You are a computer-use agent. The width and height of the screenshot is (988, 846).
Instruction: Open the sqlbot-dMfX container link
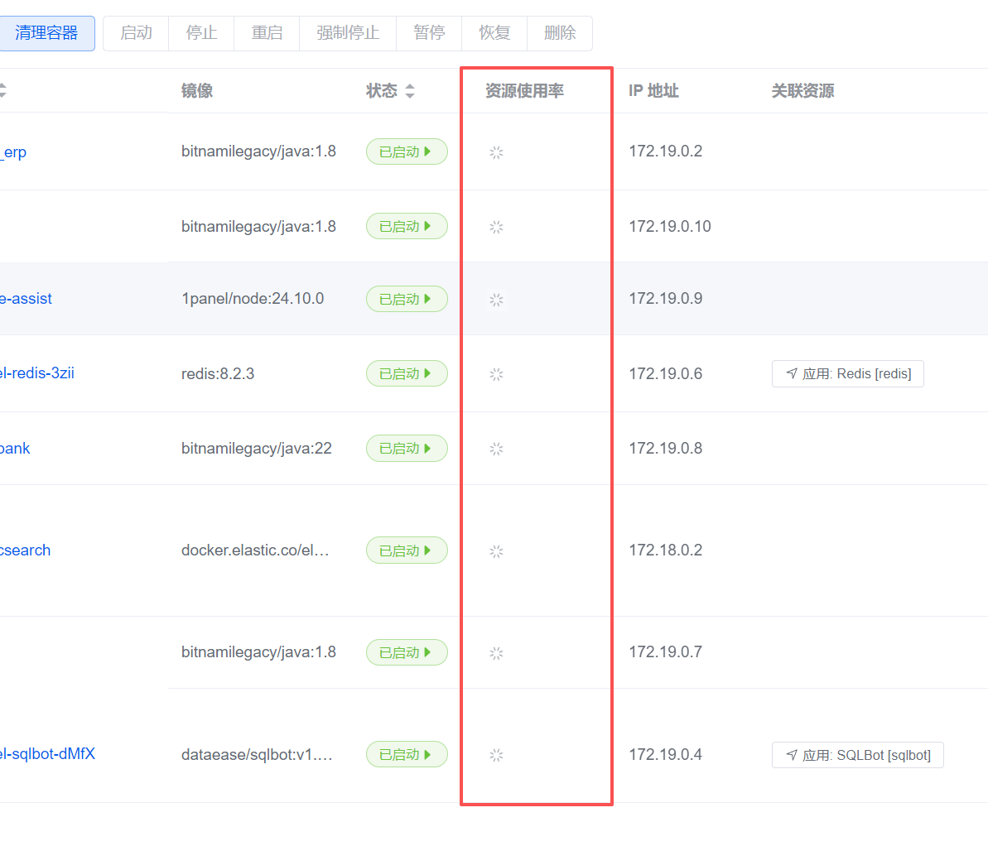(47, 754)
